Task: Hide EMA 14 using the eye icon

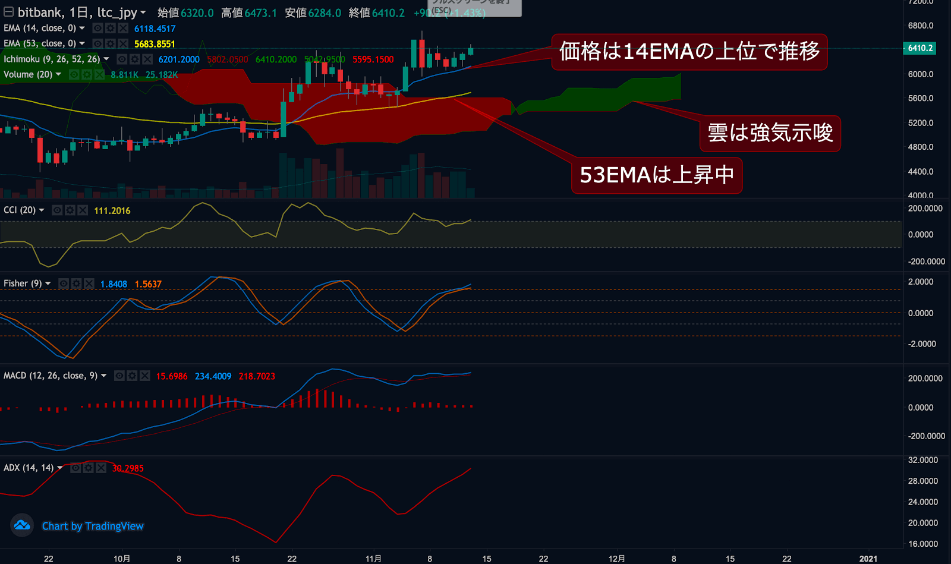Action: coord(98,28)
